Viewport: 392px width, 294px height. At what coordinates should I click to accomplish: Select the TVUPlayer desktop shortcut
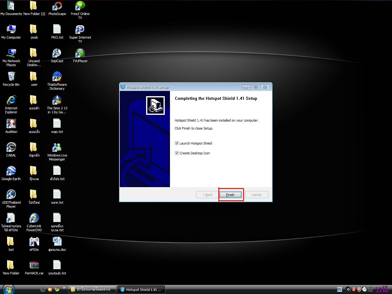(x=80, y=55)
